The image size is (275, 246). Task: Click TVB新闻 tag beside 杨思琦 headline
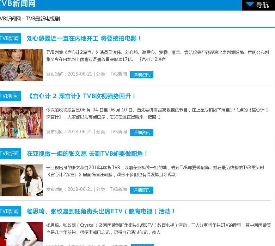click(x=10, y=211)
